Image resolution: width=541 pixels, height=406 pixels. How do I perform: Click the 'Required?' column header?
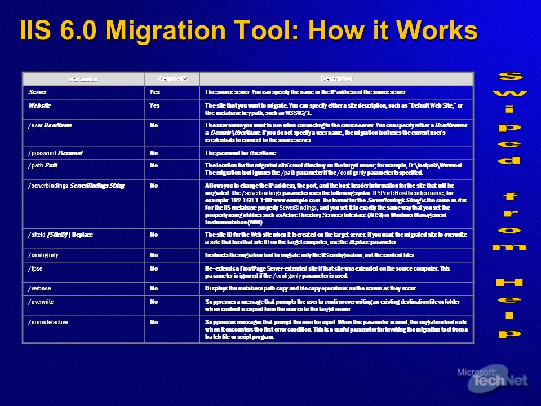[172, 79]
